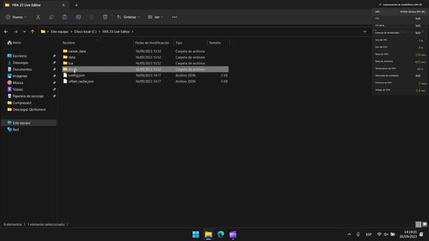The width and height of the screenshot is (429, 241).
Task: Go up one folder level
Action: 32,31
